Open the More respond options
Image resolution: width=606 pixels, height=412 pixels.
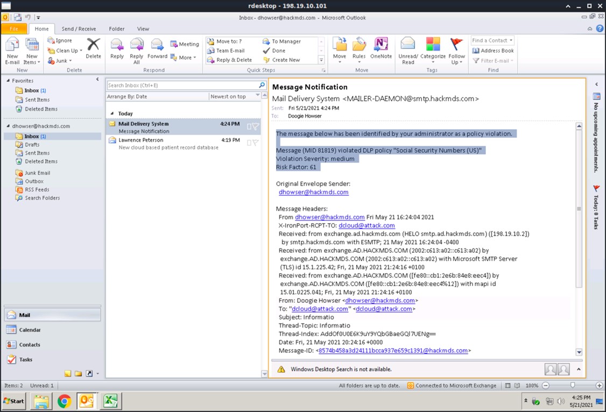pos(183,58)
